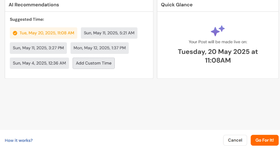Pick the Sun, May 11, 3:27 PM option
The width and height of the screenshot is (280, 149).
pos(38,48)
